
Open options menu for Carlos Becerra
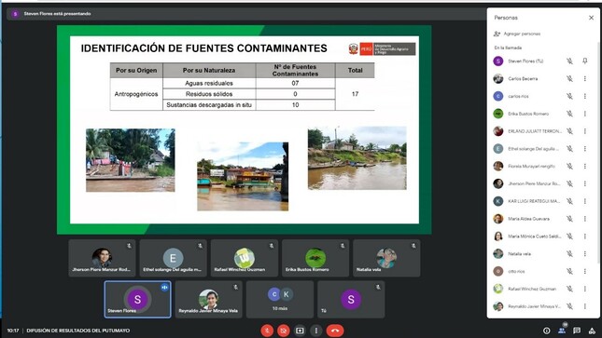(x=584, y=78)
